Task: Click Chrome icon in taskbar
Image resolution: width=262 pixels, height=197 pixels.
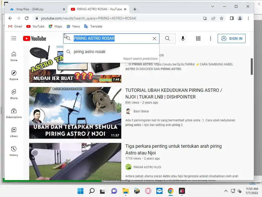Action: point(171,191)
